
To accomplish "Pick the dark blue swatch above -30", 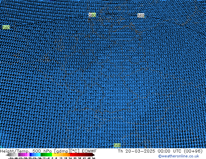I will (31, 155).
